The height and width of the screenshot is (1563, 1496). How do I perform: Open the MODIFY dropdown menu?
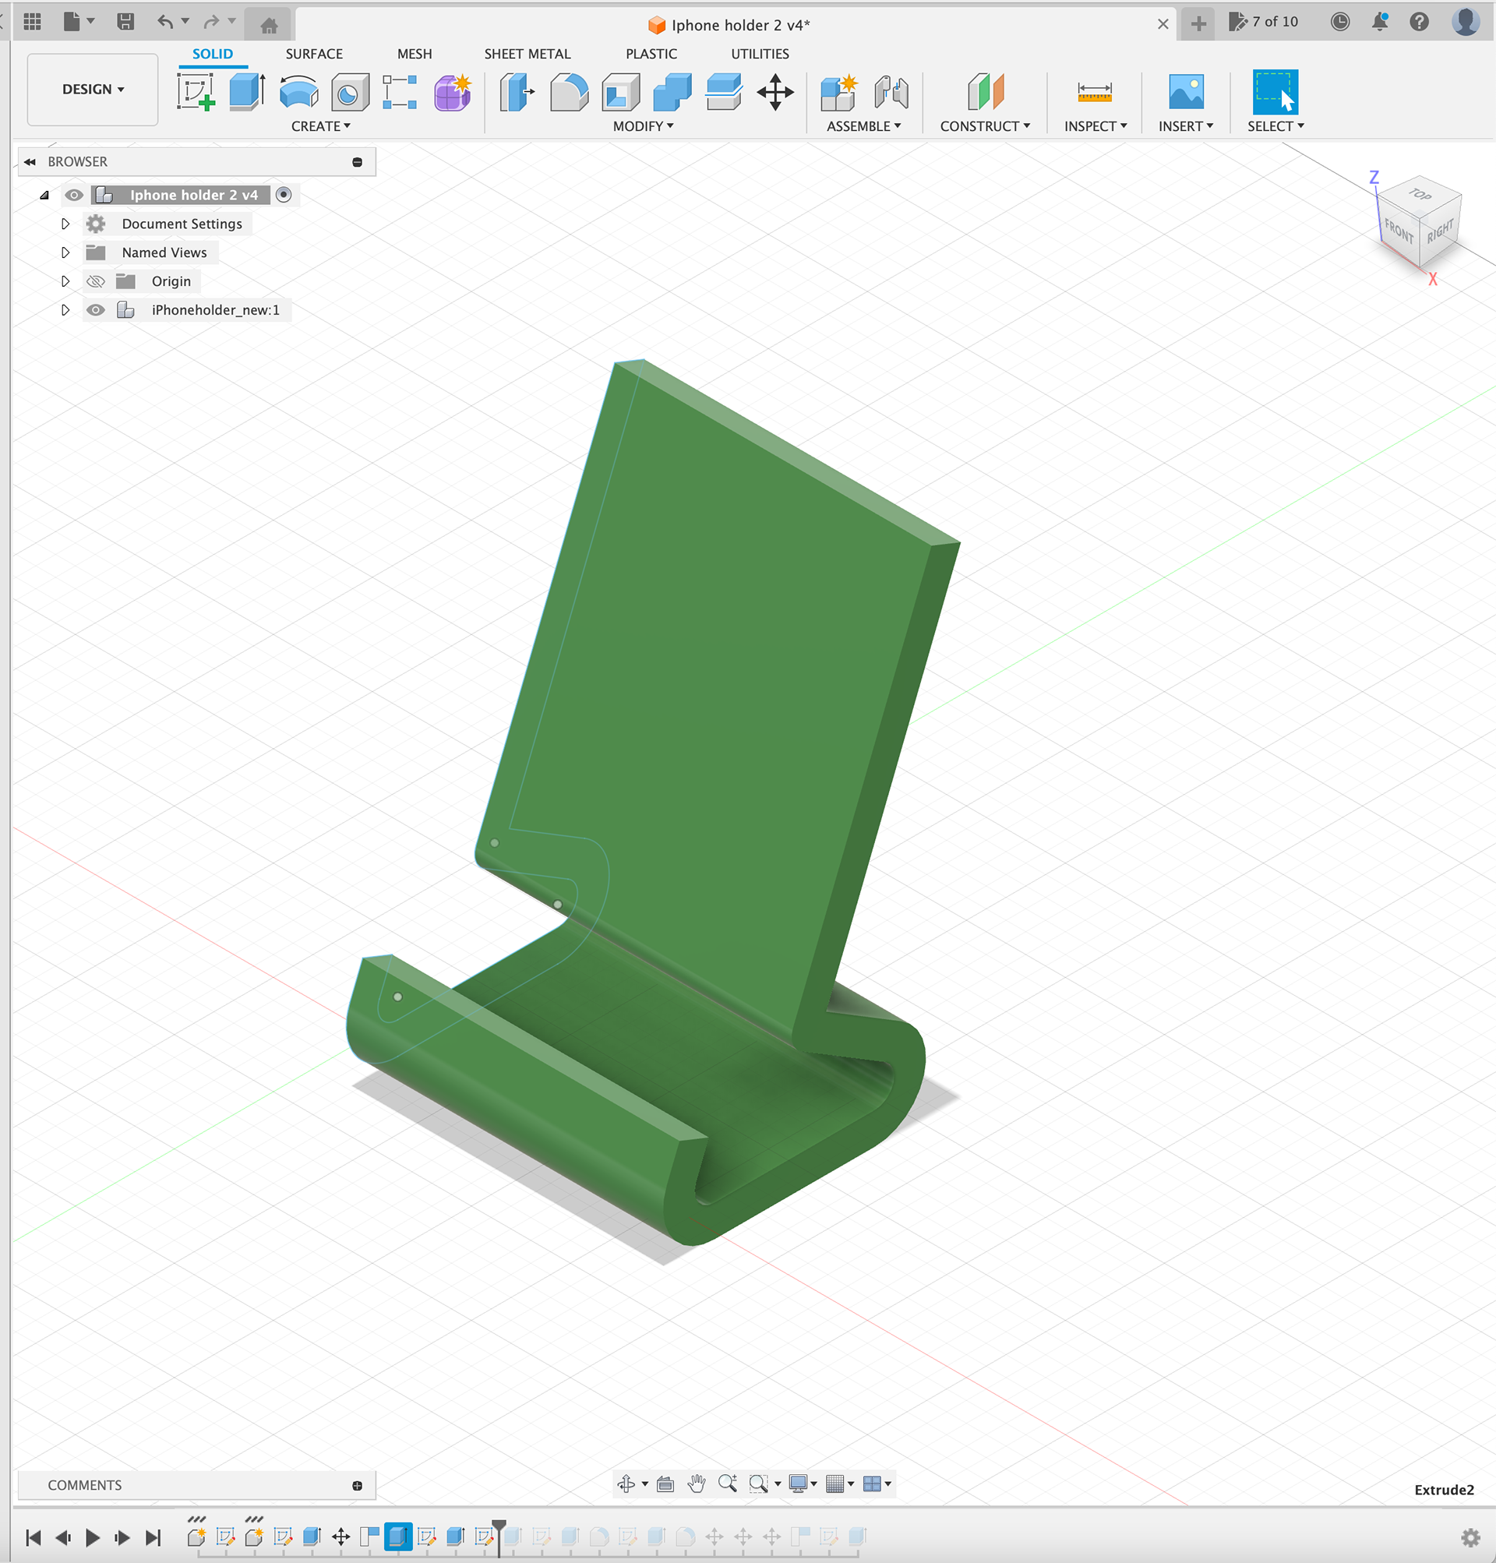pyautogui.click(x=643, y=126)
